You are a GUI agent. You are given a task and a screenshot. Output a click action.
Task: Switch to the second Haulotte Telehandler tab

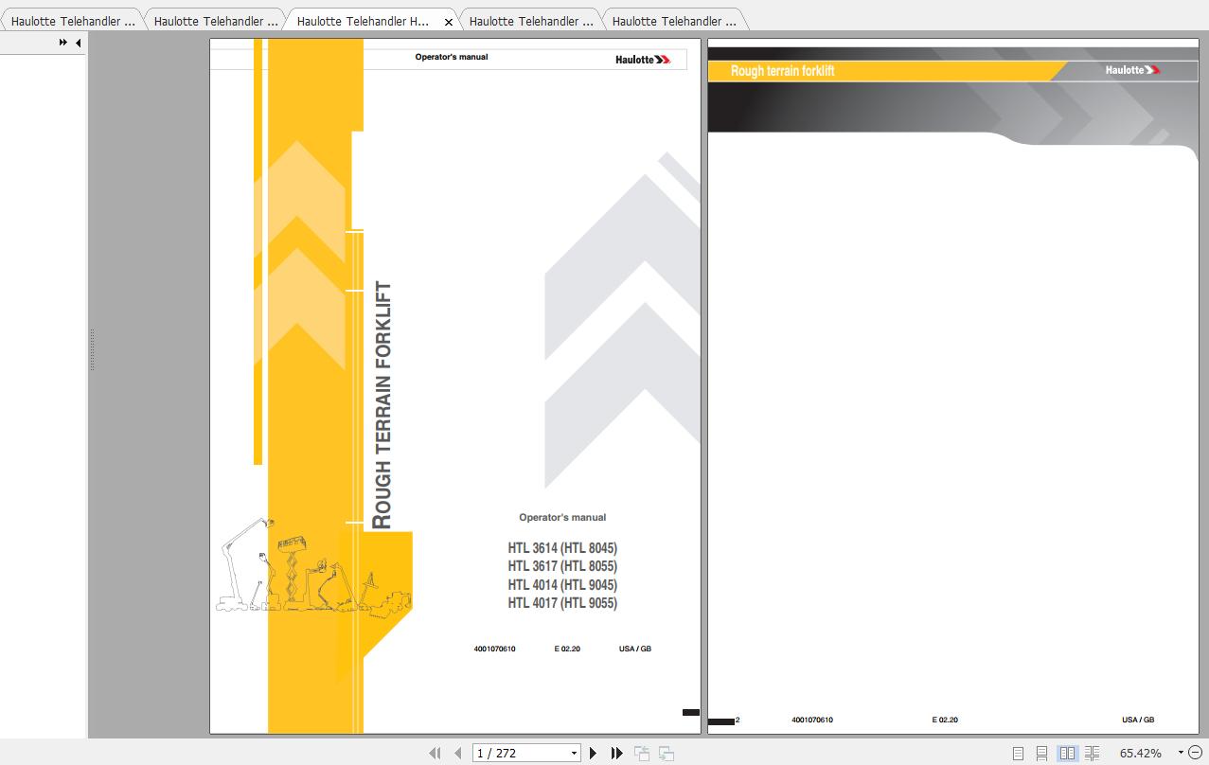click(x=216, y=21)
